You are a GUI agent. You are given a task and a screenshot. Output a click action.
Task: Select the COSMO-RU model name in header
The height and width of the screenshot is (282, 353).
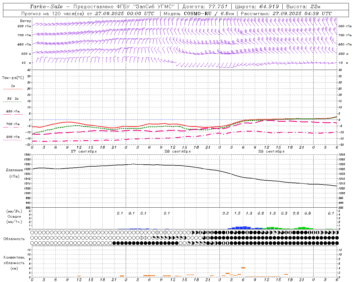[197, 13]
